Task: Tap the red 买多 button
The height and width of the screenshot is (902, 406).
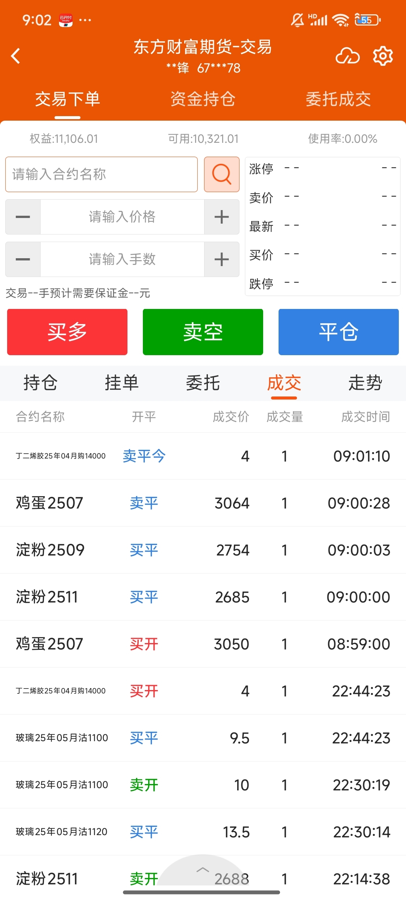Action: (x=67, y=332)
